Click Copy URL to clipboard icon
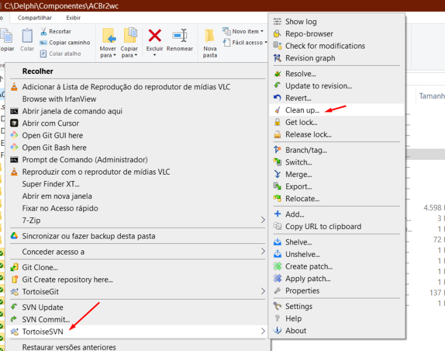 pyautogui.click(x=277, y=227)
